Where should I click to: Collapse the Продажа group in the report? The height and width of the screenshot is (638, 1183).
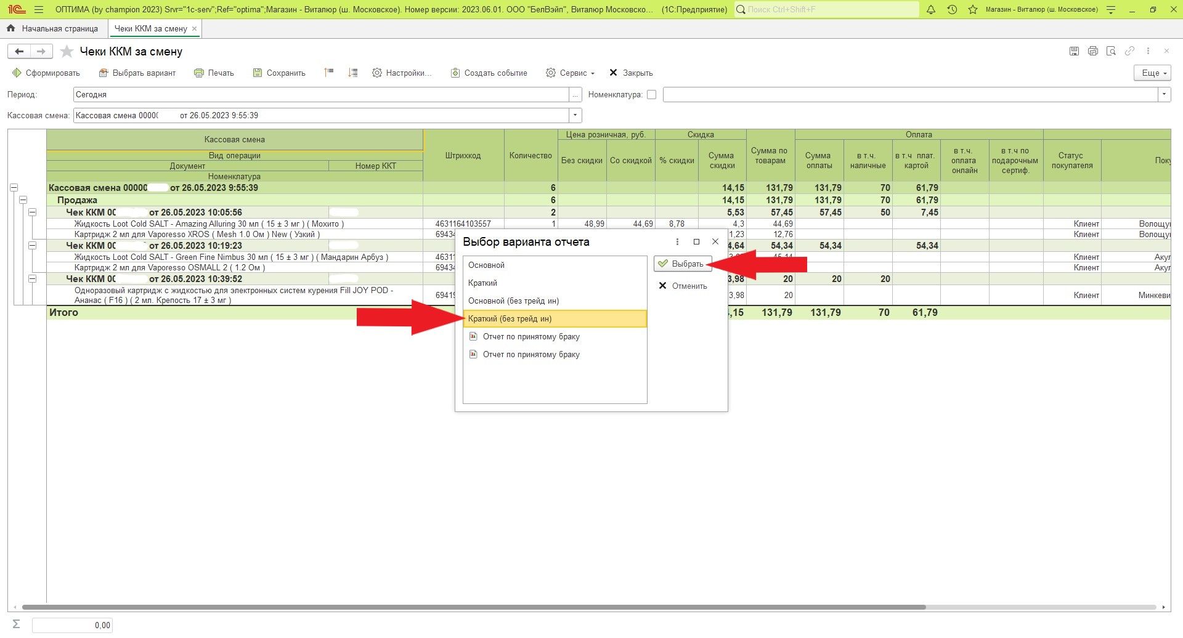point(23,200)
